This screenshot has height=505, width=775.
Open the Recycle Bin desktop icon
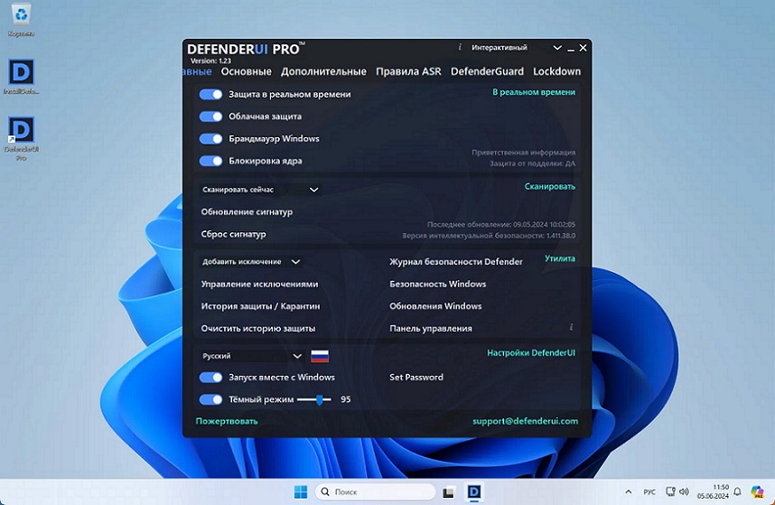(21, 20)
